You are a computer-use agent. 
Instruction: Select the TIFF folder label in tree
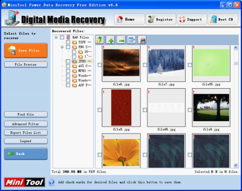coord(85,42)
